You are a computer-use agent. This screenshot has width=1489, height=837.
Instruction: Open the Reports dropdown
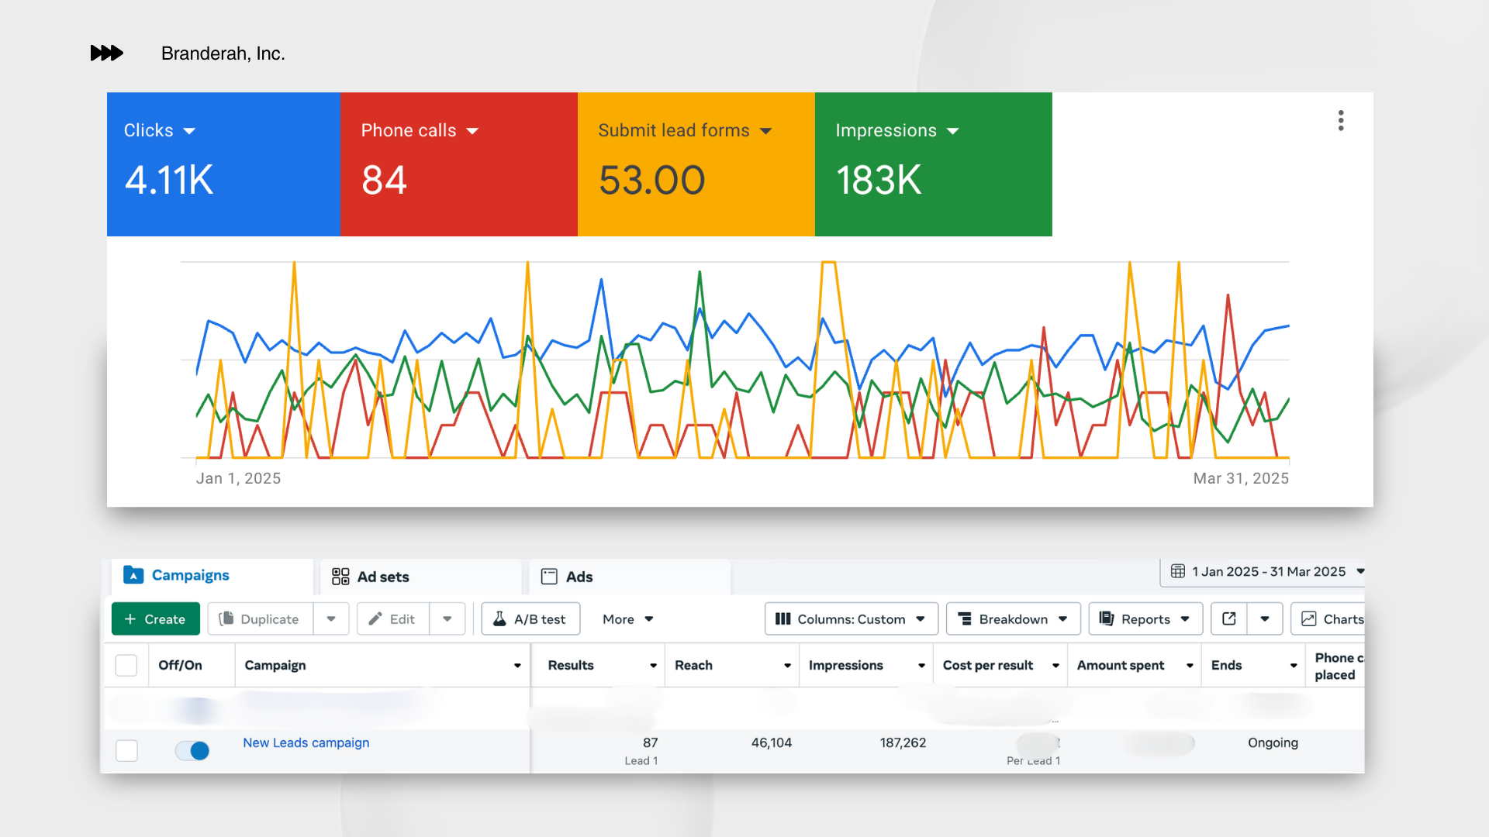tap(1145, 618)
